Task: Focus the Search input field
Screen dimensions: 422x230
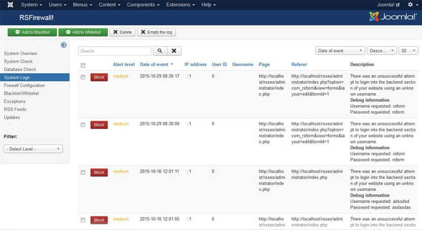Action: (114, 51)
